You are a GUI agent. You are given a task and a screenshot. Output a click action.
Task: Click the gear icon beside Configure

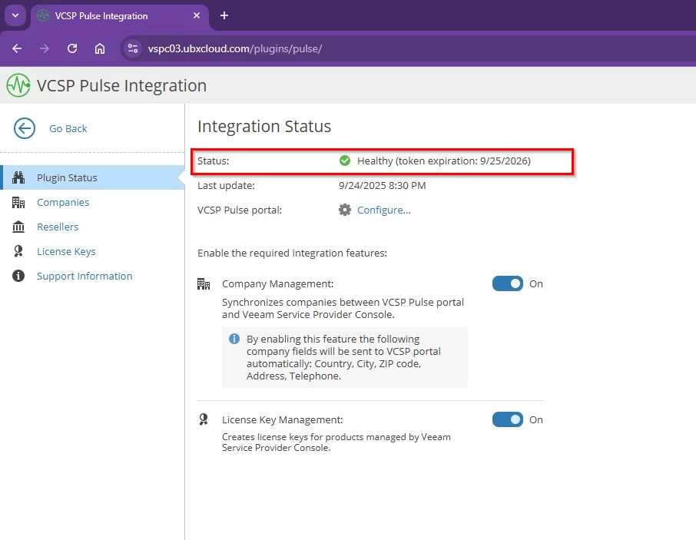(345, 210)
